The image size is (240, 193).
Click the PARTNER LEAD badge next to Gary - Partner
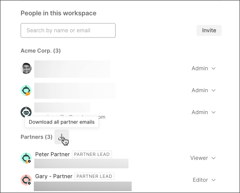tap(94, 176)
